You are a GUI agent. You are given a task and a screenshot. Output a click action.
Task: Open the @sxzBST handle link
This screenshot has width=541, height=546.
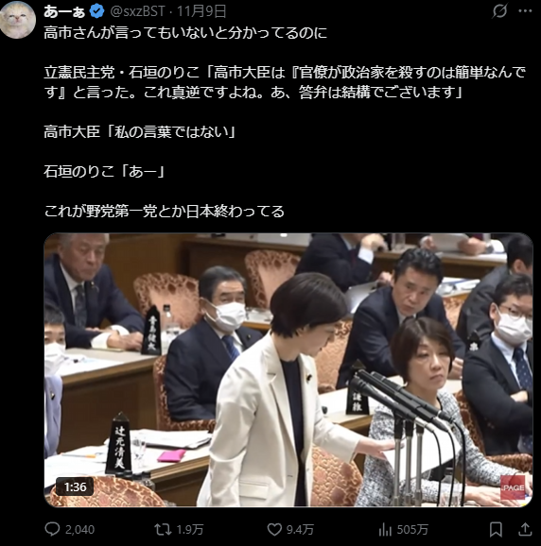[137, 11]
